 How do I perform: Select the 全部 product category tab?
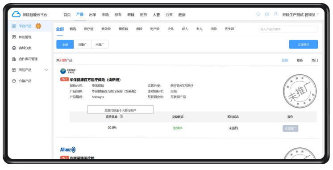[x=60, y=29]
